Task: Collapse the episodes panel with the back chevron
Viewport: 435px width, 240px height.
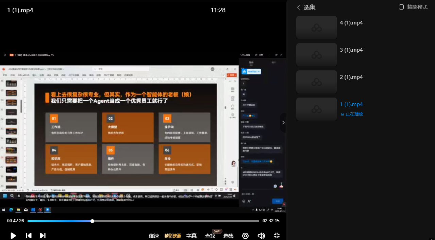Action: pyautogui.click(x=298, y=7)
